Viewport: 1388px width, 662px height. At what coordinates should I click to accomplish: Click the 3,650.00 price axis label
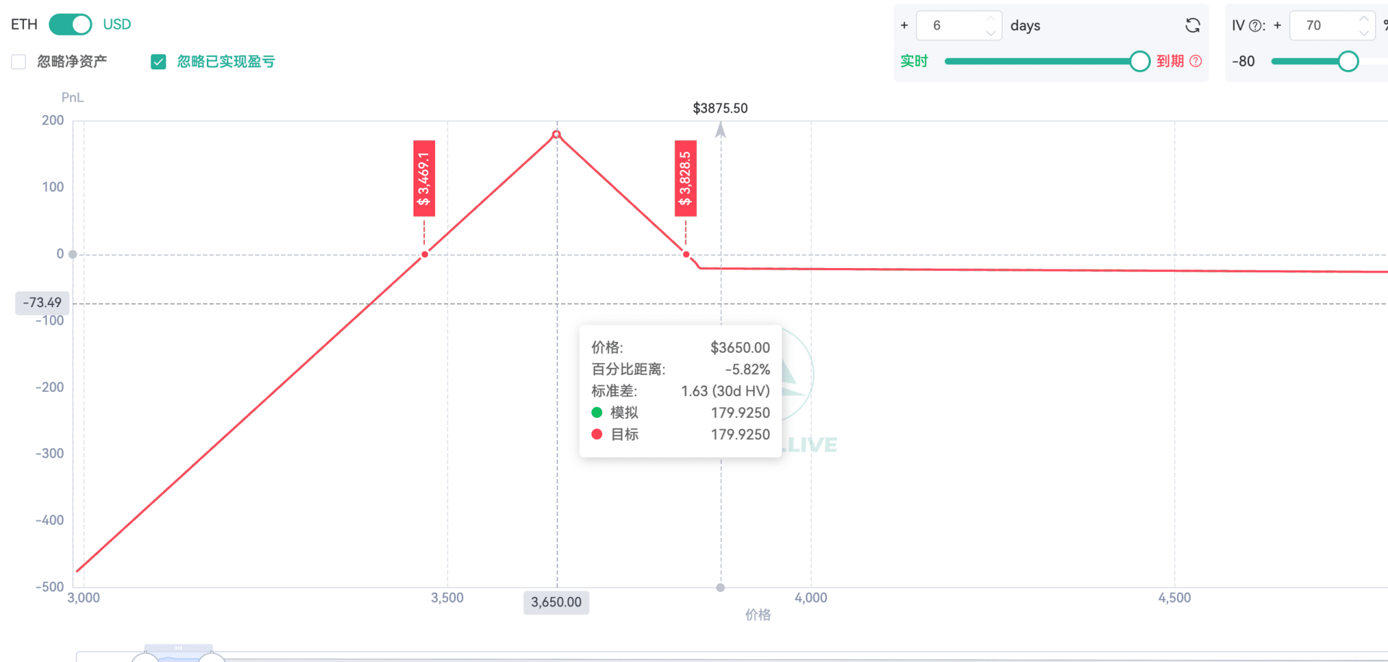[x=556, y=602]
